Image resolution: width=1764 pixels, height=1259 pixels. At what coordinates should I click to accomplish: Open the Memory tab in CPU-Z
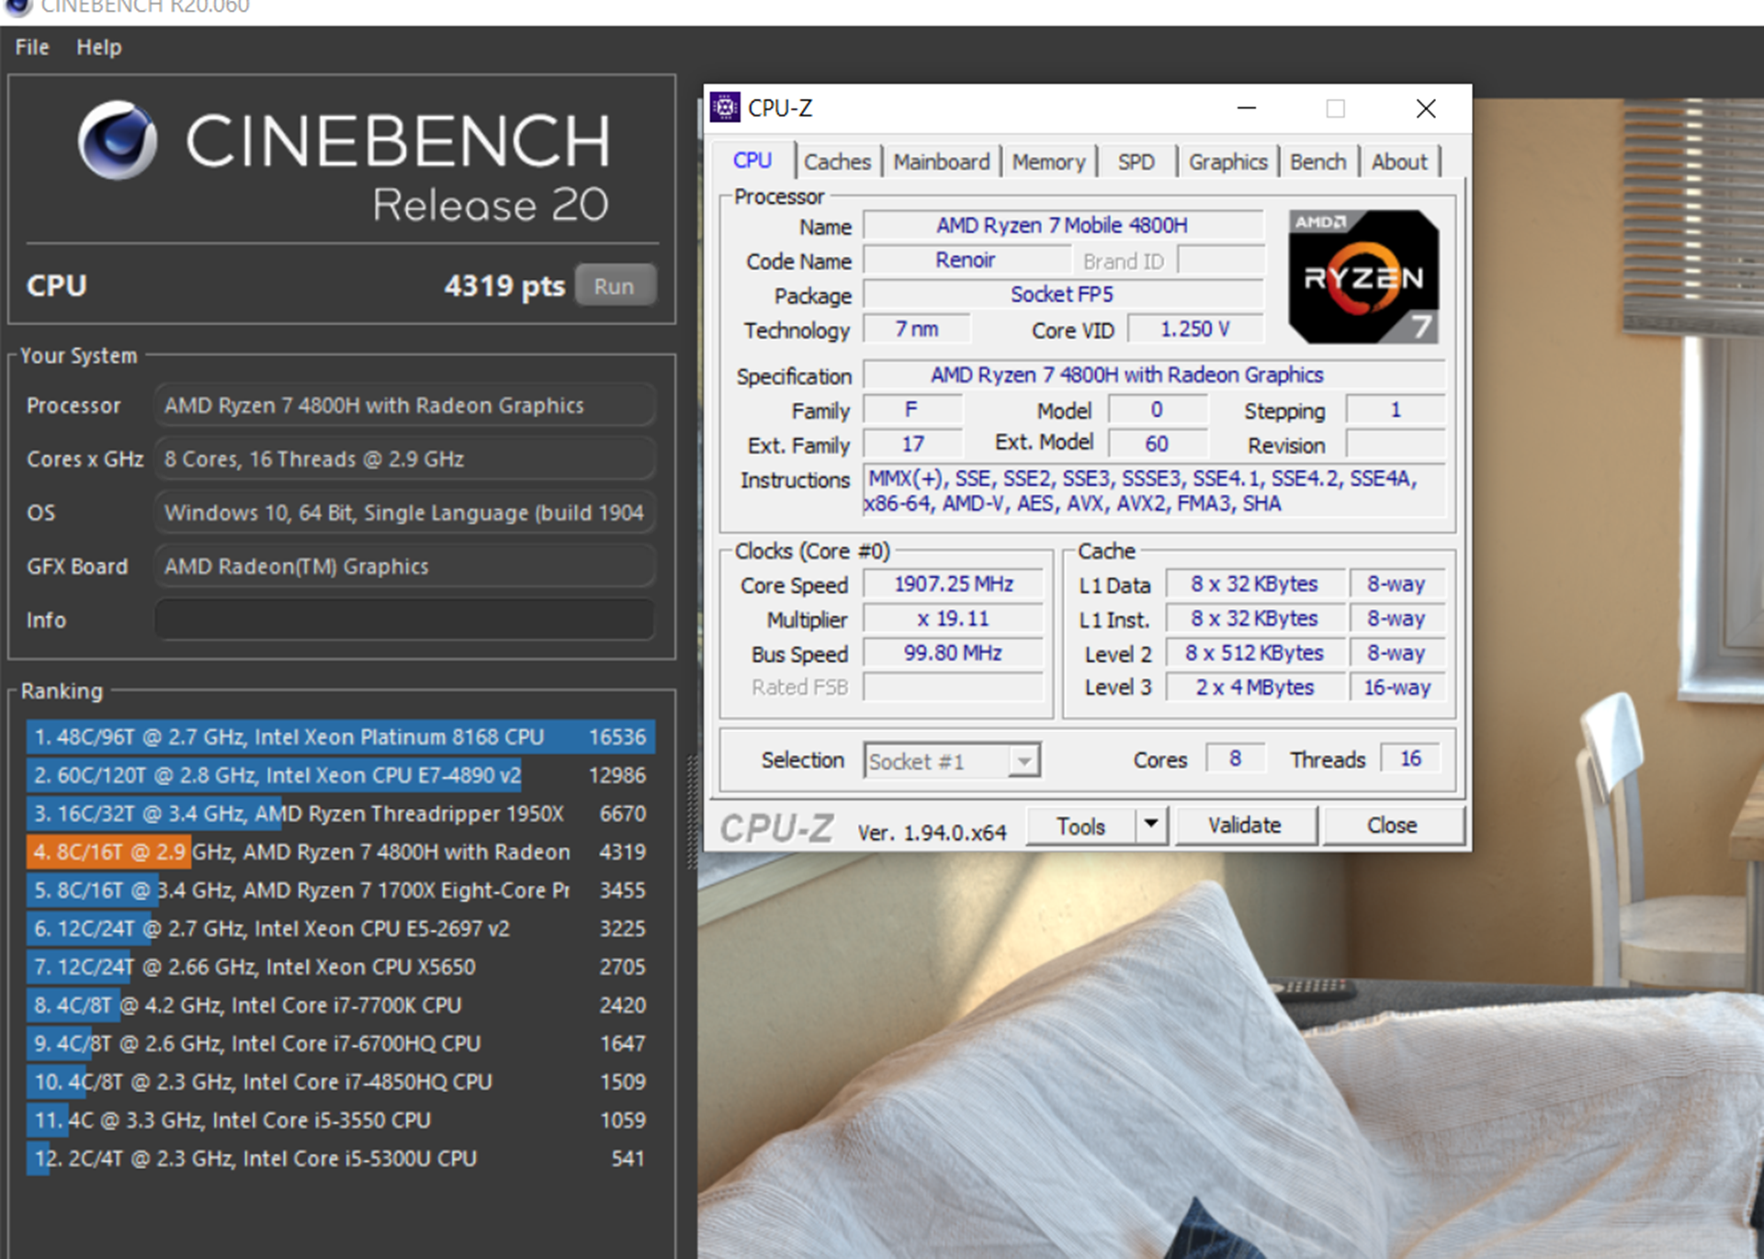pos(1048,162)
